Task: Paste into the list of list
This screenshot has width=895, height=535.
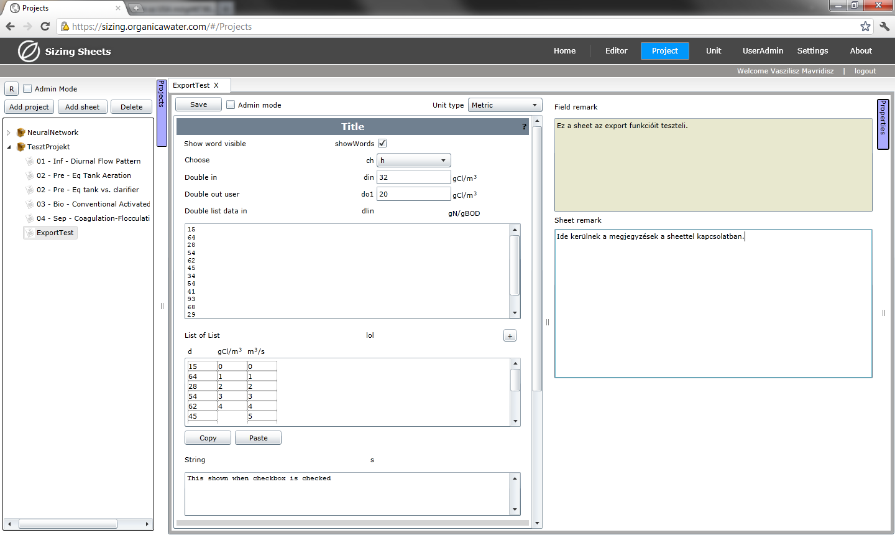Action: pyautogui.click(x=258, y=438)
